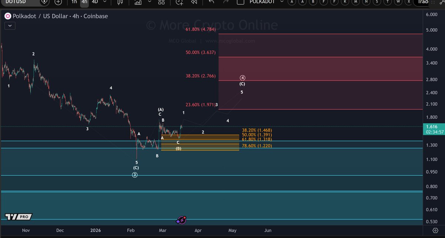Open the Indicators bar-chart icon
This screenshot has width=445, height=238.
tap(138, 2)
